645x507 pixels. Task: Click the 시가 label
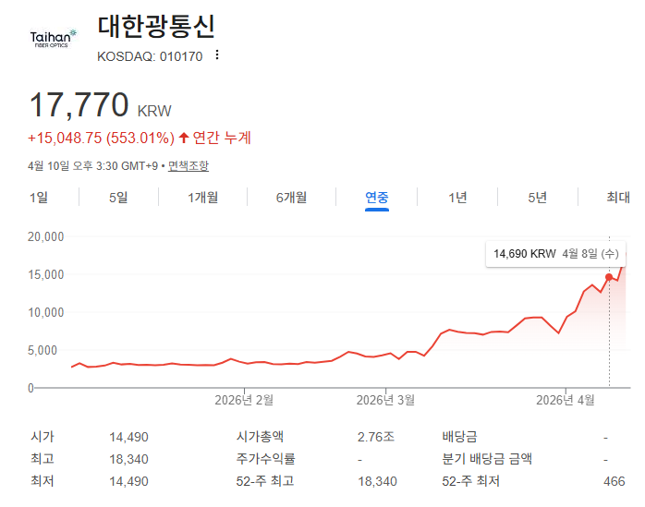pyautogui.click(x=43, y=437)
